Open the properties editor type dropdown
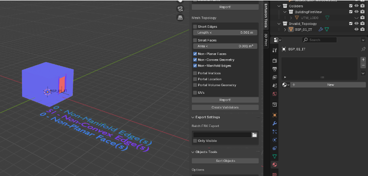 277,40
